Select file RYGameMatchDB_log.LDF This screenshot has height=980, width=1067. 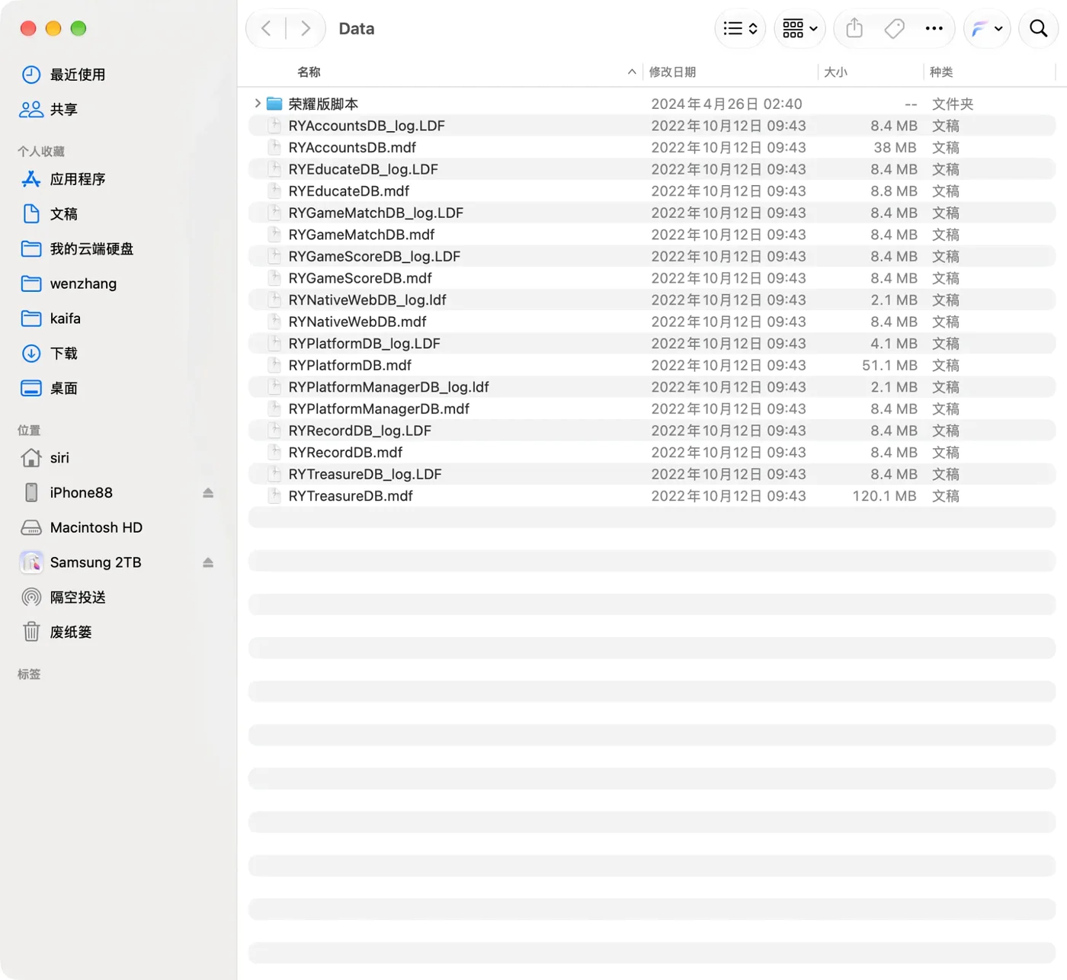652,213
